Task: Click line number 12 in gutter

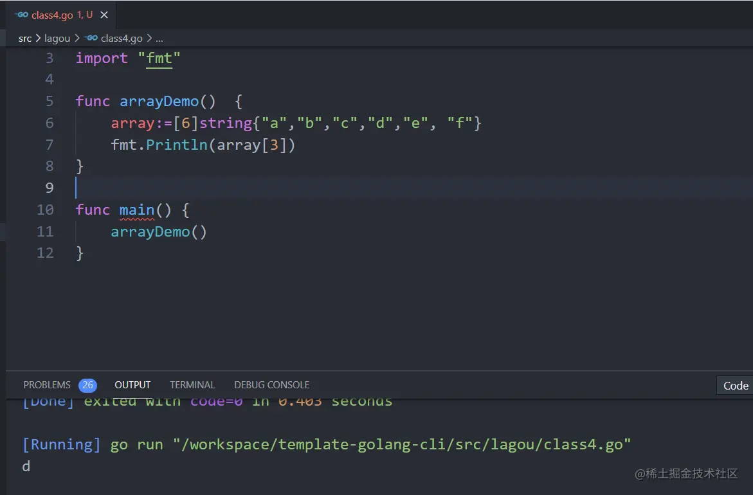Action: (x=45, y=253)
